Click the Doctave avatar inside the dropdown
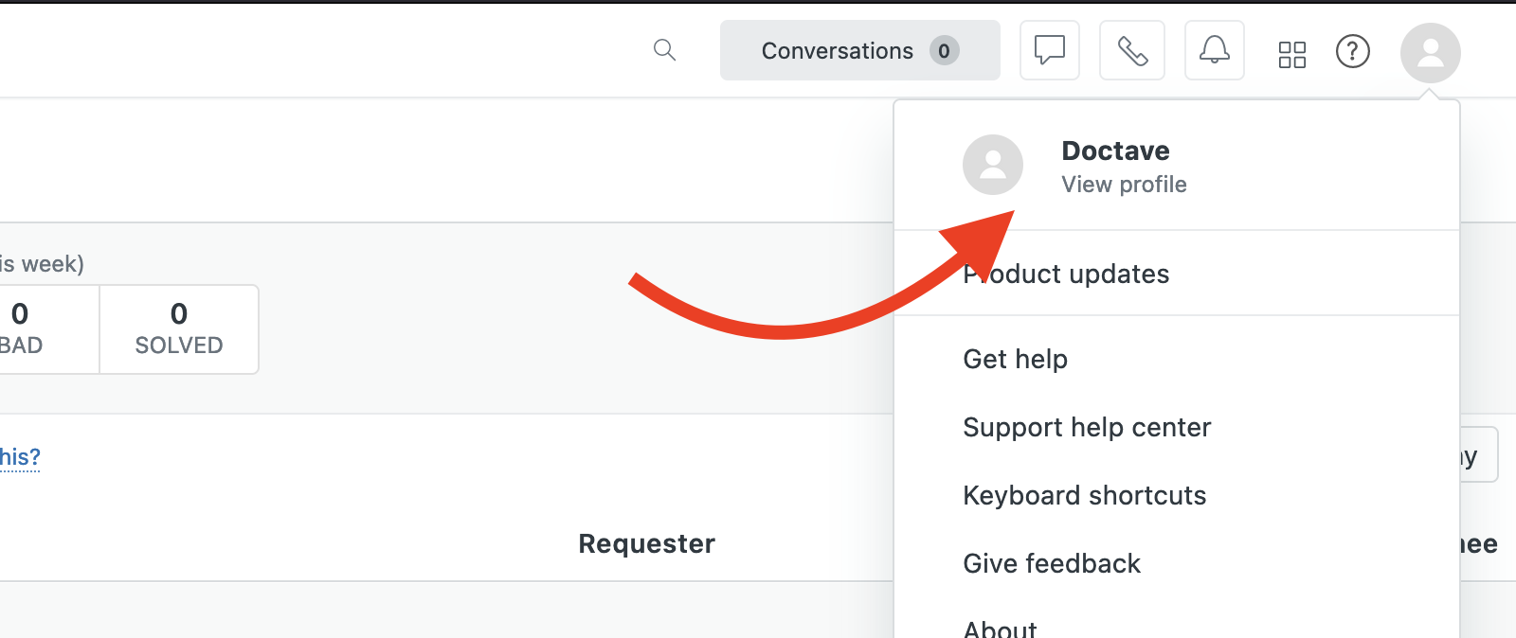Screen dimensions: 1516x638 [x=992, y=165]
